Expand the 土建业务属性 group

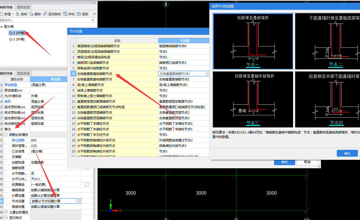(x=6, y=212)
